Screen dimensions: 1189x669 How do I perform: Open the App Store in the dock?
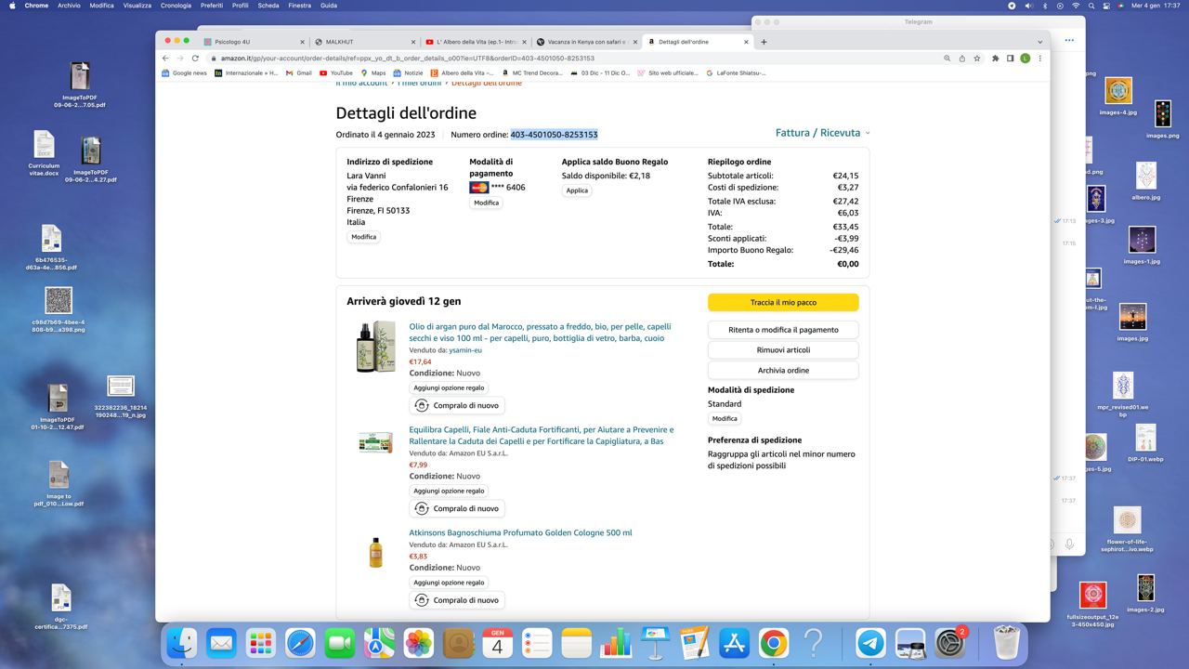coord(735,643)
